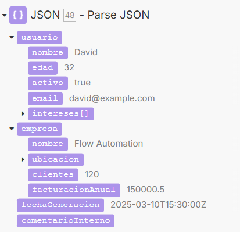Image resolution: width=240 pixels, height=232 pixels.
Task: Collapse the empresa node
Action: pos(12,129)
